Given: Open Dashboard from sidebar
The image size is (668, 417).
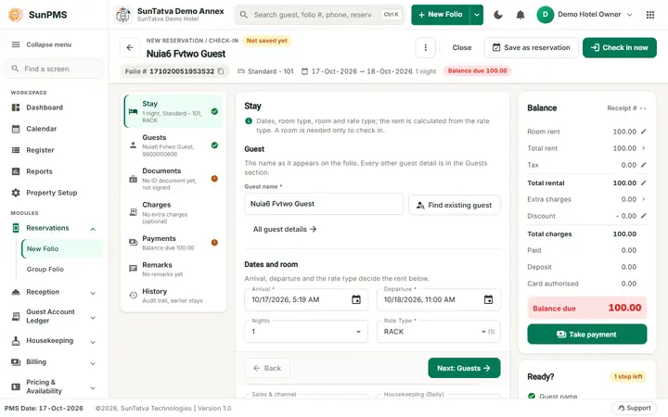Looking at the screenshot, I should tap(55, 107).
